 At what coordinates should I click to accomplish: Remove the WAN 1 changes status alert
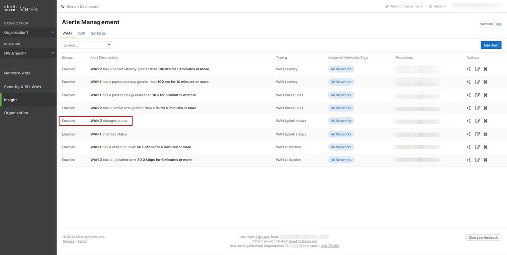(485, 134)
